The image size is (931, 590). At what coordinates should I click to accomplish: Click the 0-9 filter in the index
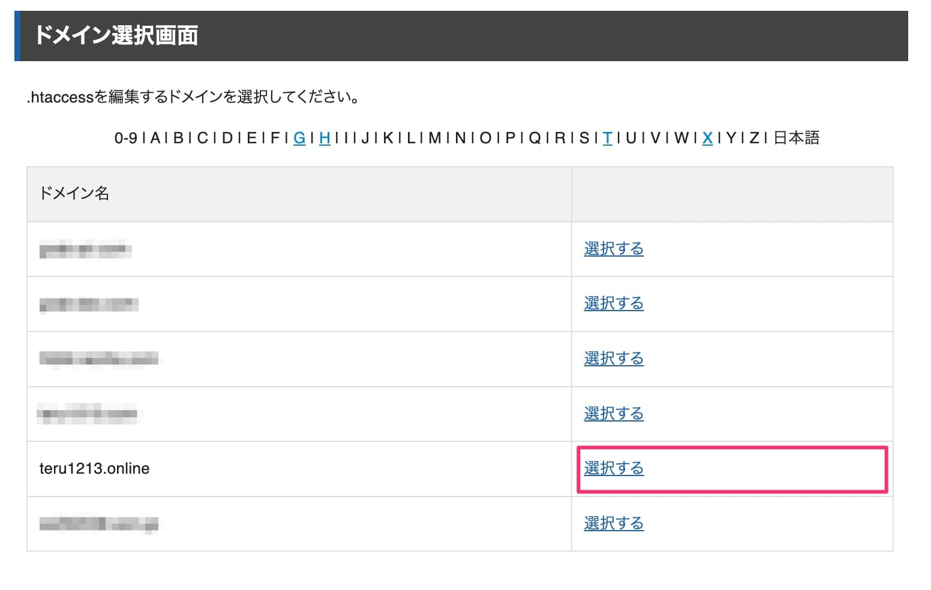126,139
